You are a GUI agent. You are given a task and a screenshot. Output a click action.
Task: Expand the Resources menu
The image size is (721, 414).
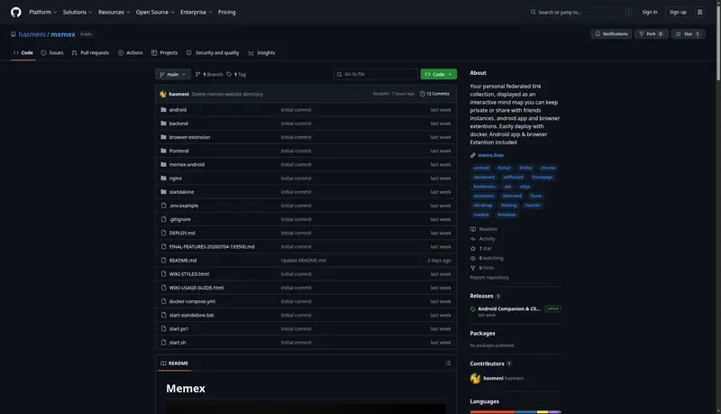(114, 12)
